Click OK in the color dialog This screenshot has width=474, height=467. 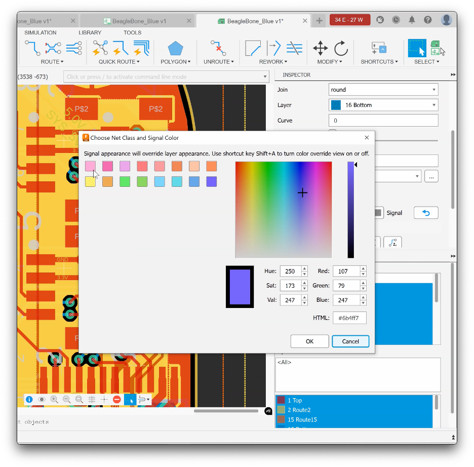coord(309,341)
